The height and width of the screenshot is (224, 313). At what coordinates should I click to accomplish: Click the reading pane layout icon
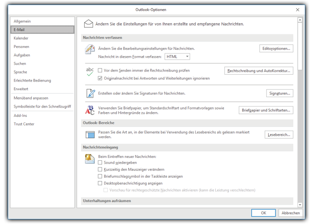(90, 135)
